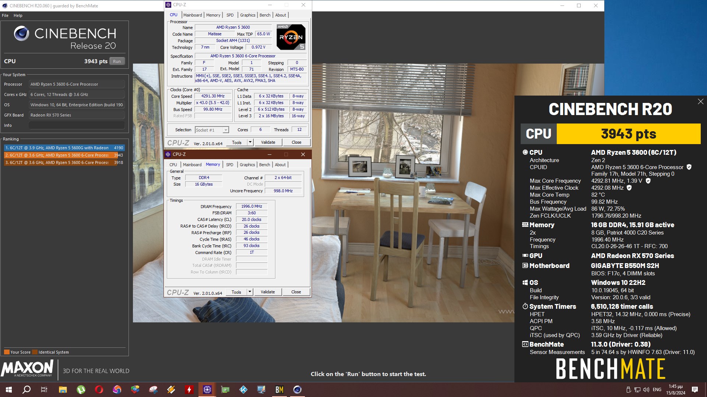Click Close button in CPU-Z Memory window
Viewport: 707px width, 397px height.
[296, 292]
